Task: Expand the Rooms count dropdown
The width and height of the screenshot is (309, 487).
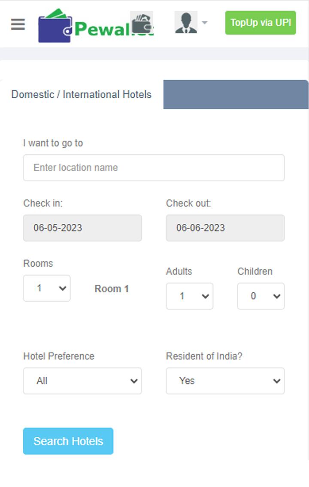Action: [47, 288]
